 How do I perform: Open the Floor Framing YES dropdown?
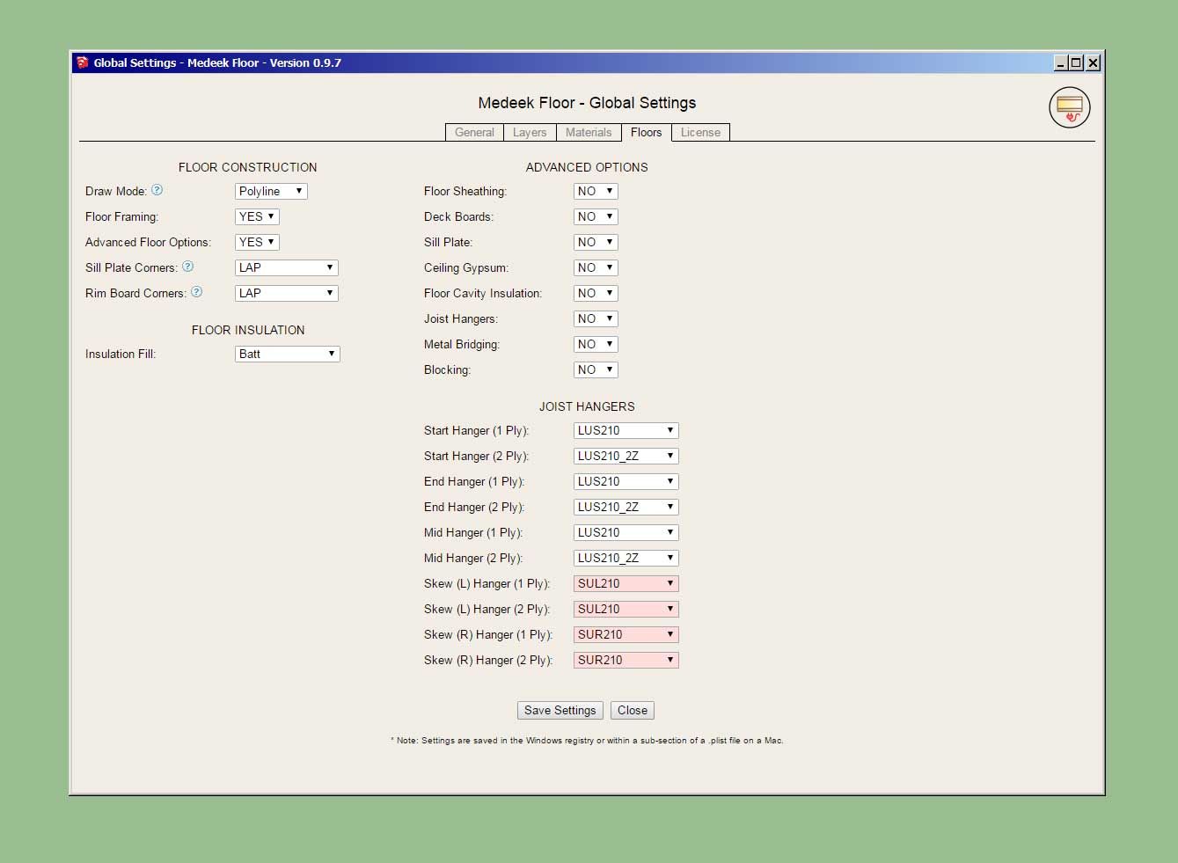click(257, 216)
